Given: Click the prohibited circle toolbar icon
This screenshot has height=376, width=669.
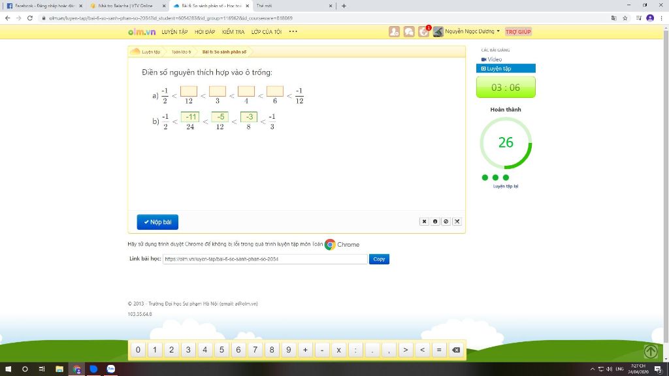Looking at the screenshot, I should click(x=446, y=222).
